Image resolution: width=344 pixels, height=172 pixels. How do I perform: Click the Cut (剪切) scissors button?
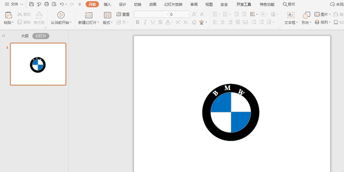(x=24, y=14)
